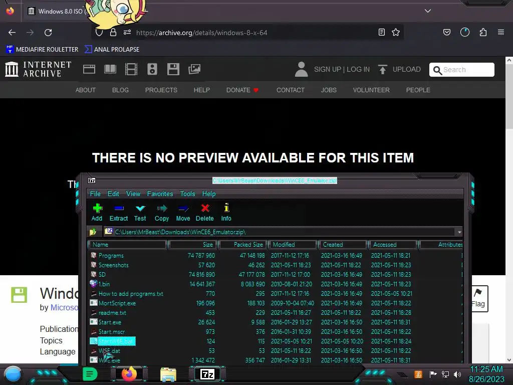This screenshot has width=513, height=385.
Task: Open the Tools menu in 7-Zip
Action: click(187, 194)
